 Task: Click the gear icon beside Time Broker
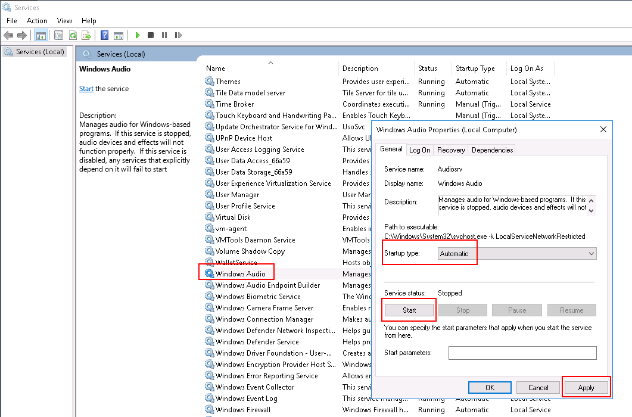tap(209, 104)
